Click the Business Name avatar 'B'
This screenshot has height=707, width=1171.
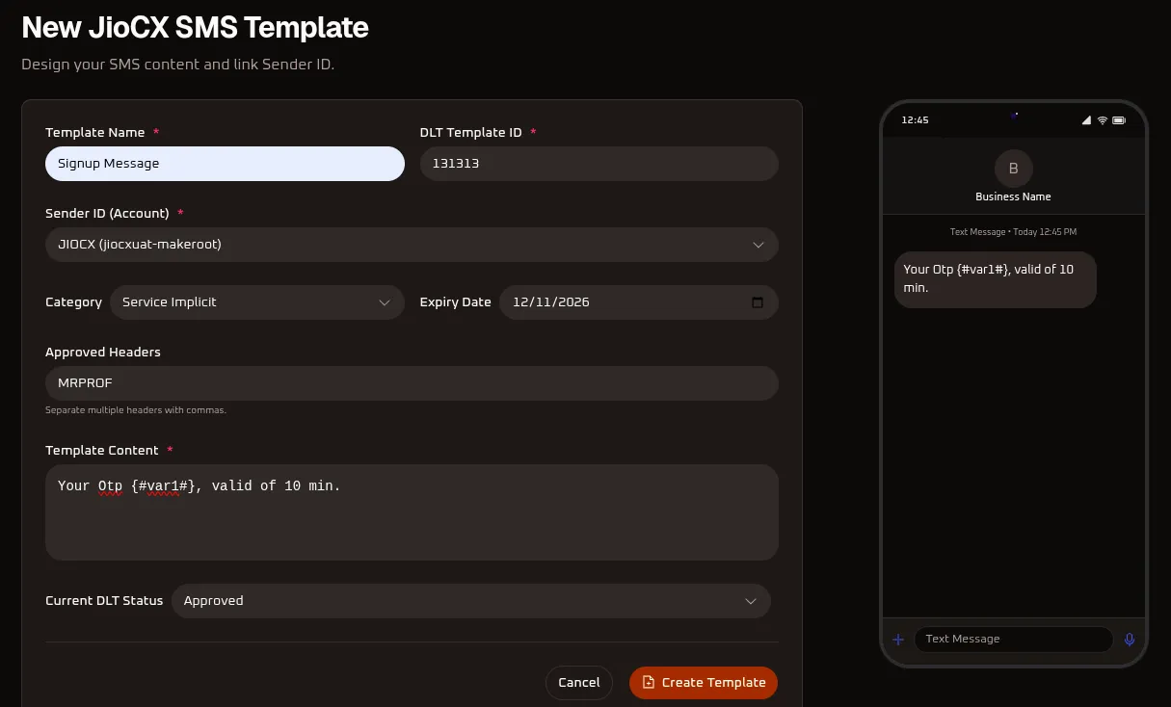click(x=1013, y=169)
